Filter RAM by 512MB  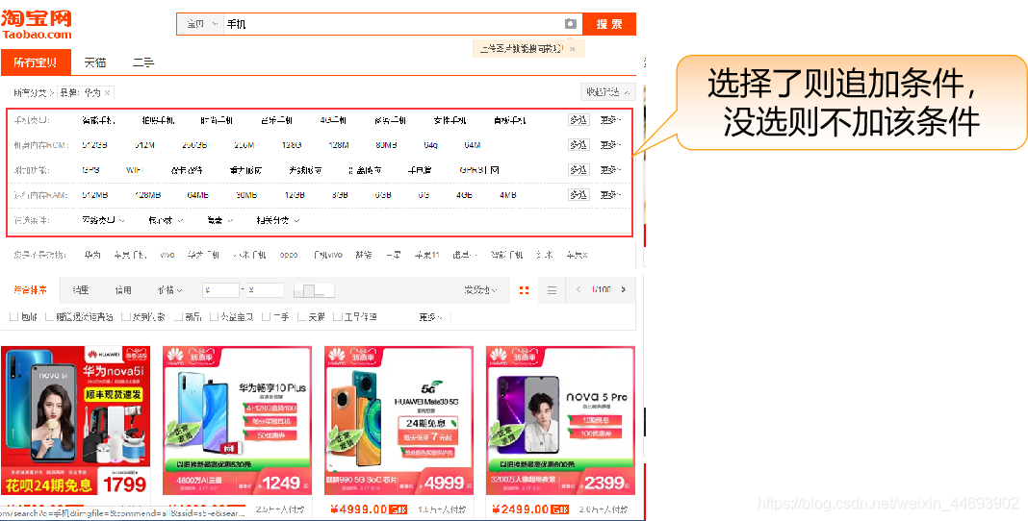[x=95, y=195]
